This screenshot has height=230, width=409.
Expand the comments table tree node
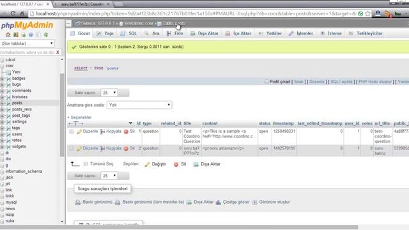coord(2,91)
